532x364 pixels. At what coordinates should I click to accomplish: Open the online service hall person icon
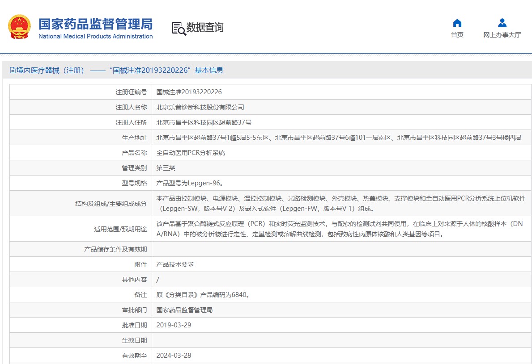click(x=502, y=23)
